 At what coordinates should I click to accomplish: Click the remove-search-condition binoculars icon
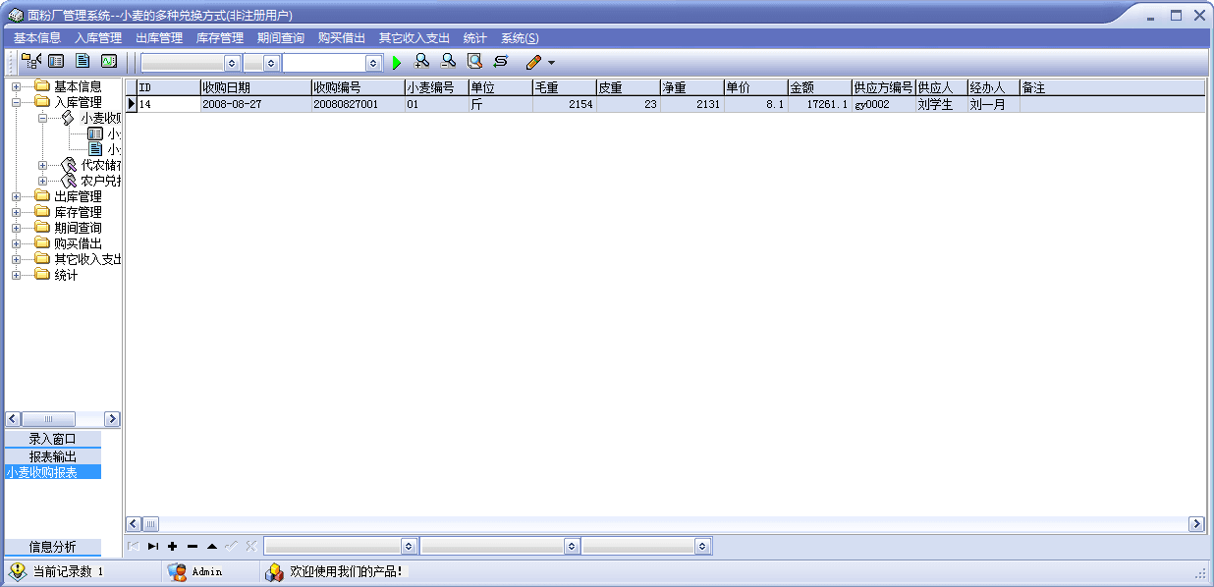click(448, 62)
